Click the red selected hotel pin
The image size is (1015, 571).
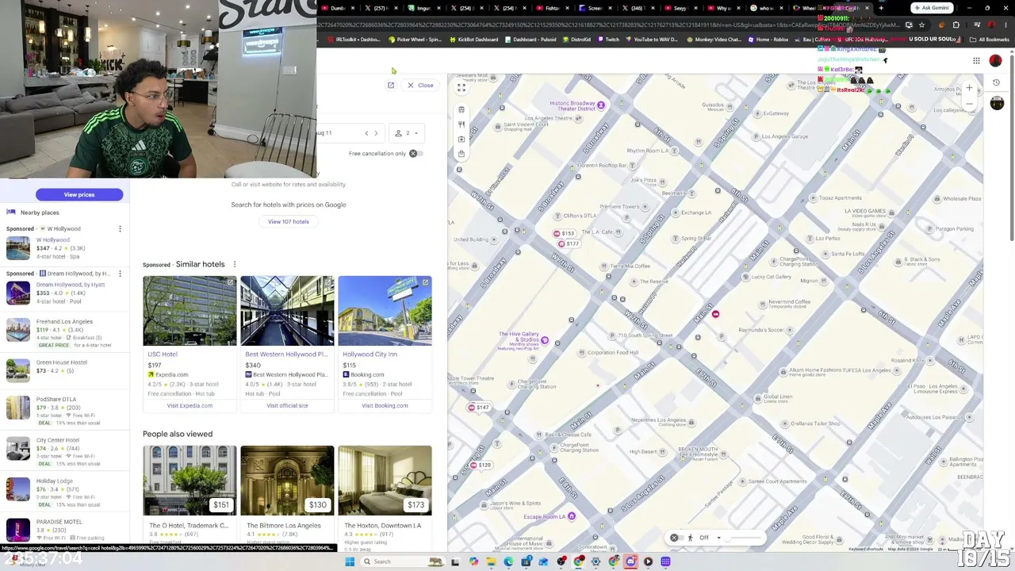click(715, 315)
